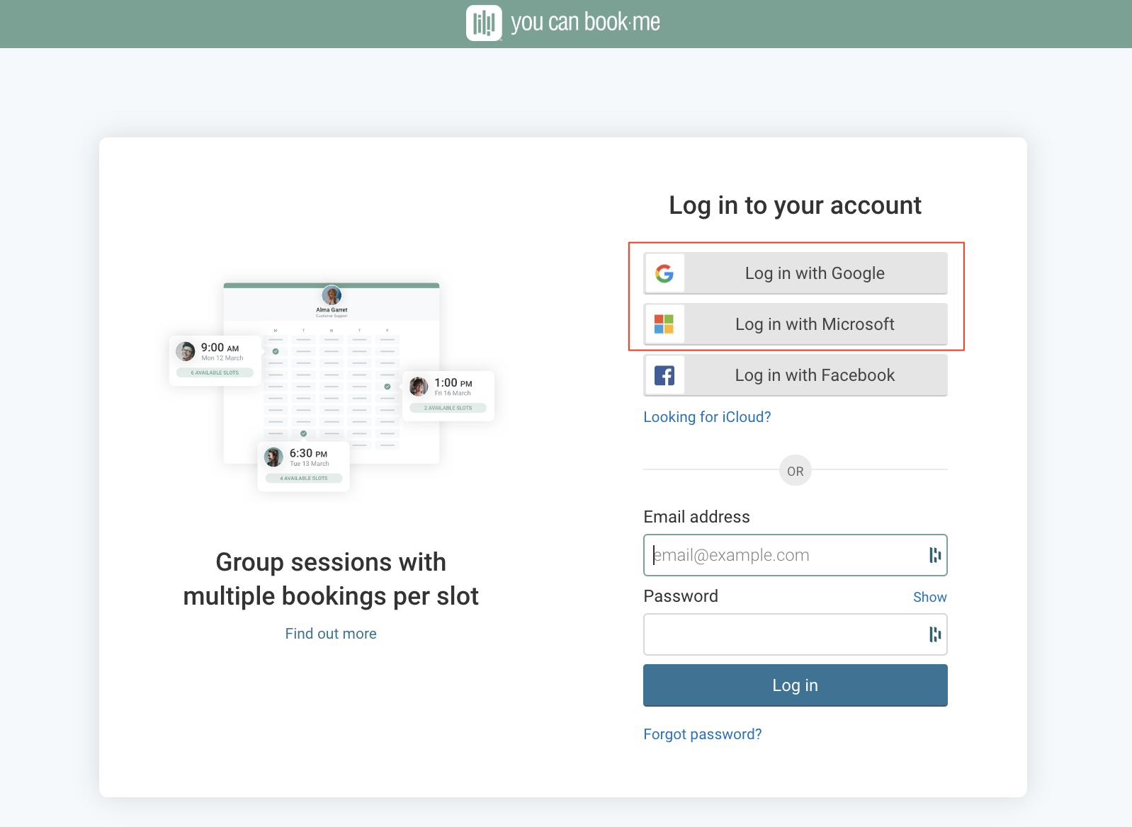1132x827 pixels.
Task: Click the 'you can book me' header wordmark
Action: pyautogui.click(x=585, y=22)
